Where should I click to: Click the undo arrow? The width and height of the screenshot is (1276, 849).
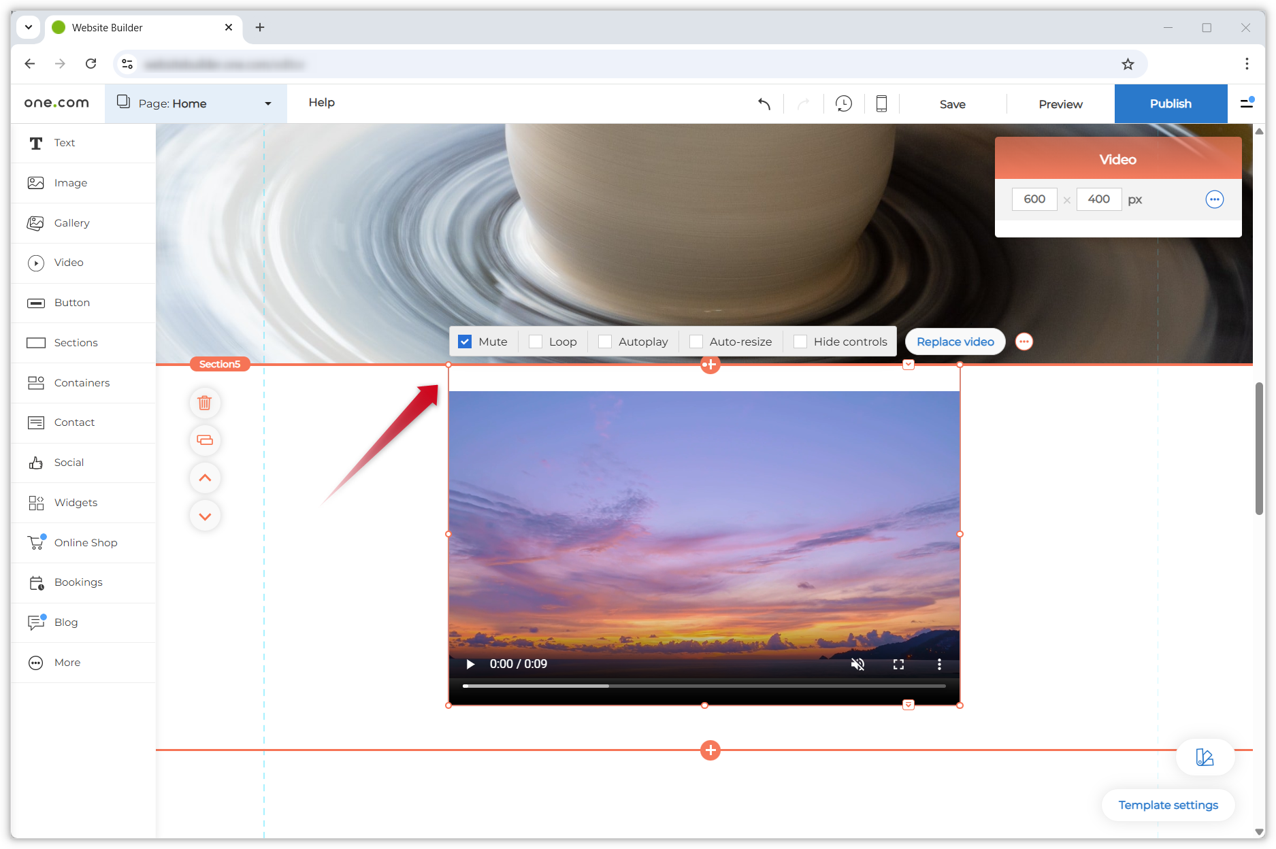[x=764, y=104]
